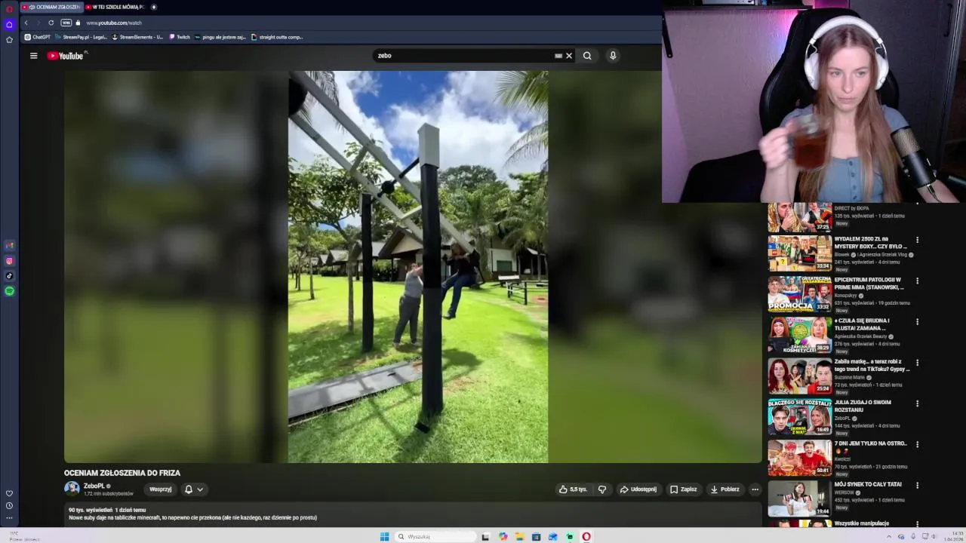Click the magnifier search button
The image size is (966, 543).
point(587,56)
